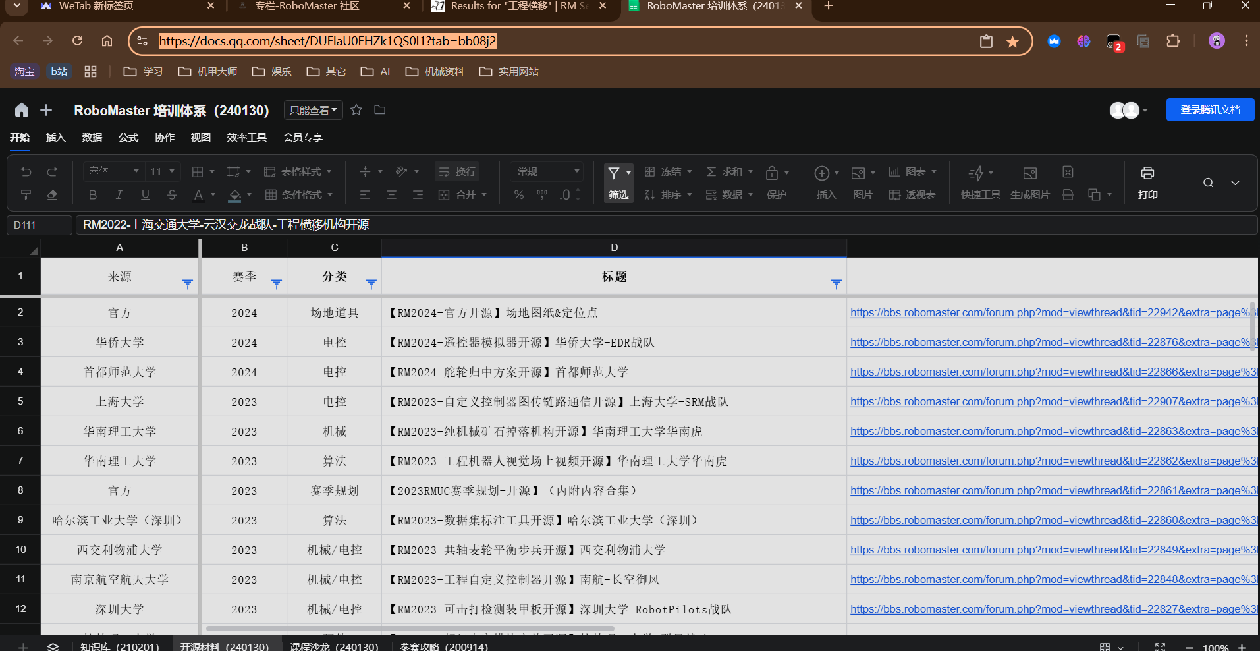
Task: Open the 常规 number format dropdown
Action: click(x=547, y=171)
